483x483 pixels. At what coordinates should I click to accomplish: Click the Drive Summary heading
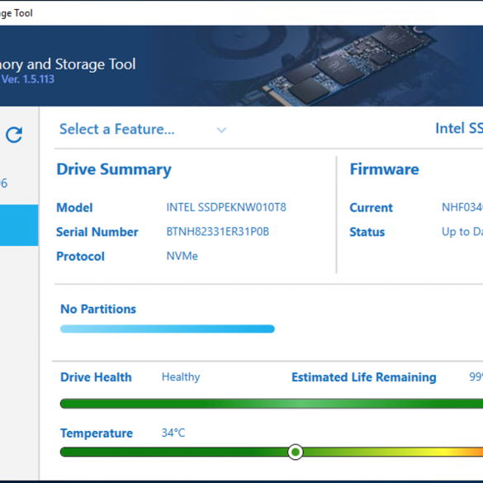click(x=114, y=170)
